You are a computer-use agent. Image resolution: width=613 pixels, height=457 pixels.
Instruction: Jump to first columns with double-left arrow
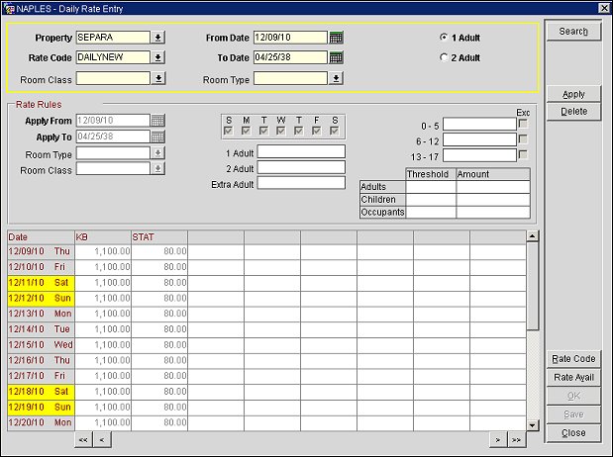click(82, 439)
